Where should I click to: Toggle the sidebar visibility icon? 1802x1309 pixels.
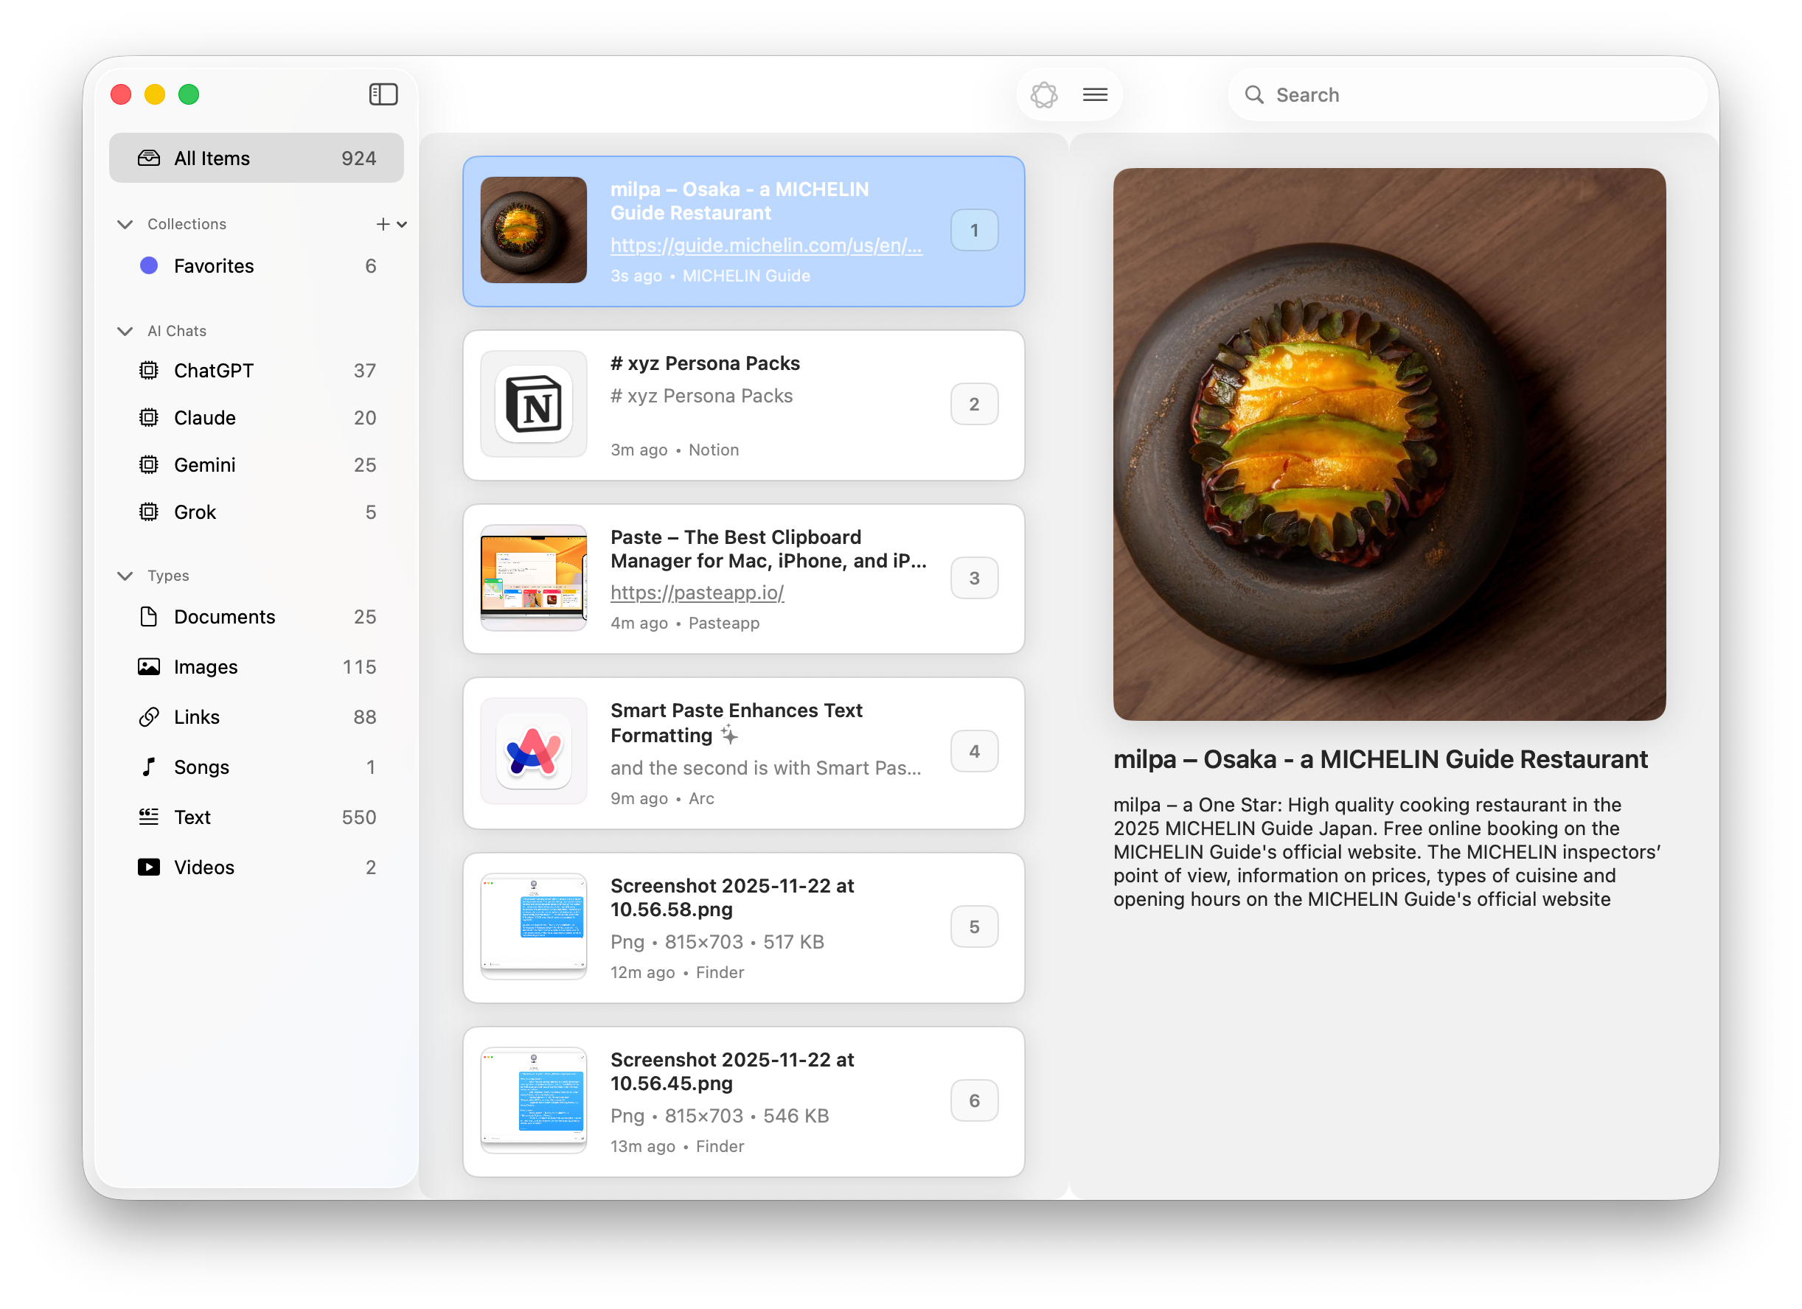(383, 94)
